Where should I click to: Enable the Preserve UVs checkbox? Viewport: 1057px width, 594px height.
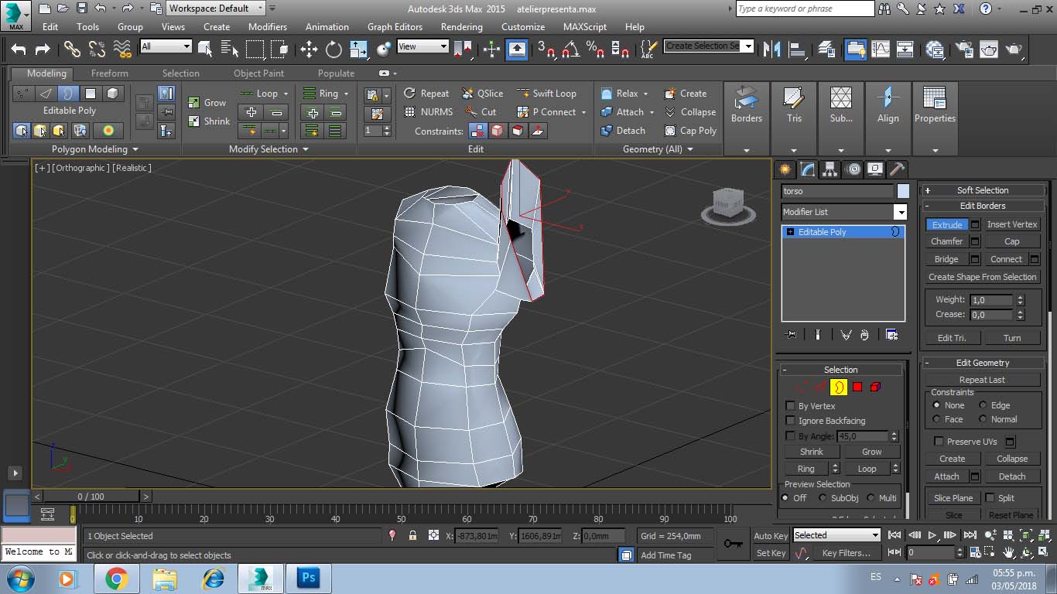pos(939,442)
